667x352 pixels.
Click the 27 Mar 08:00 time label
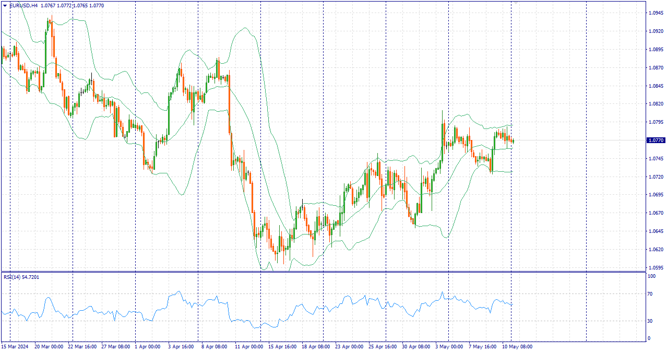tap(115, 346)
